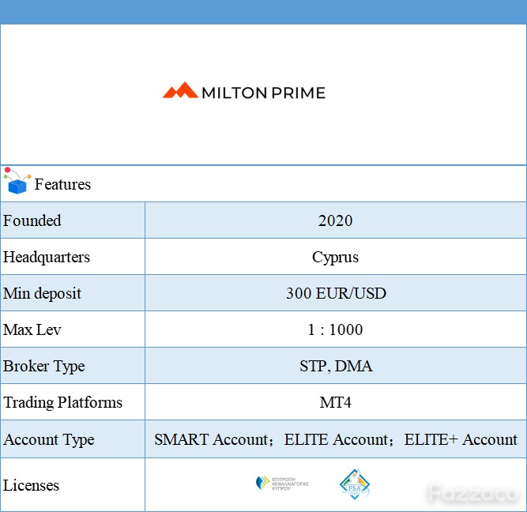This screenshot has height=512, width=527.
Task: Click the Milton Prime logo
Action: [244, 91]
